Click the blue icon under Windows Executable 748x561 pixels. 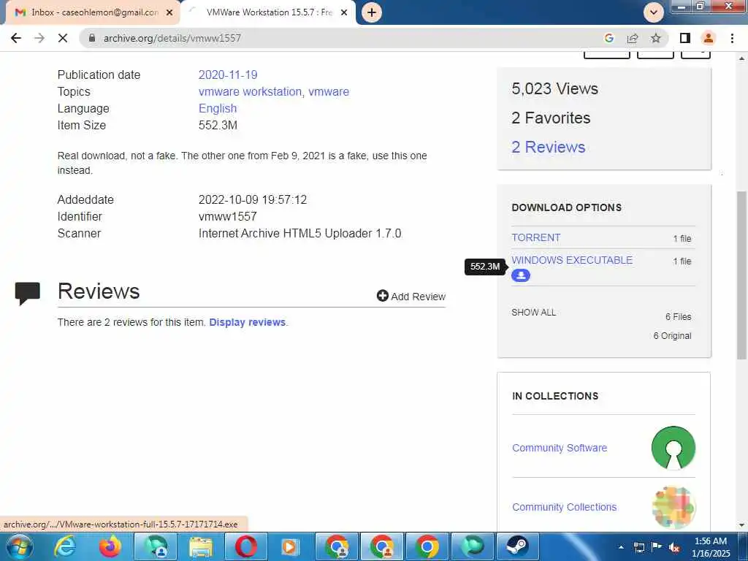coord(521,275)
